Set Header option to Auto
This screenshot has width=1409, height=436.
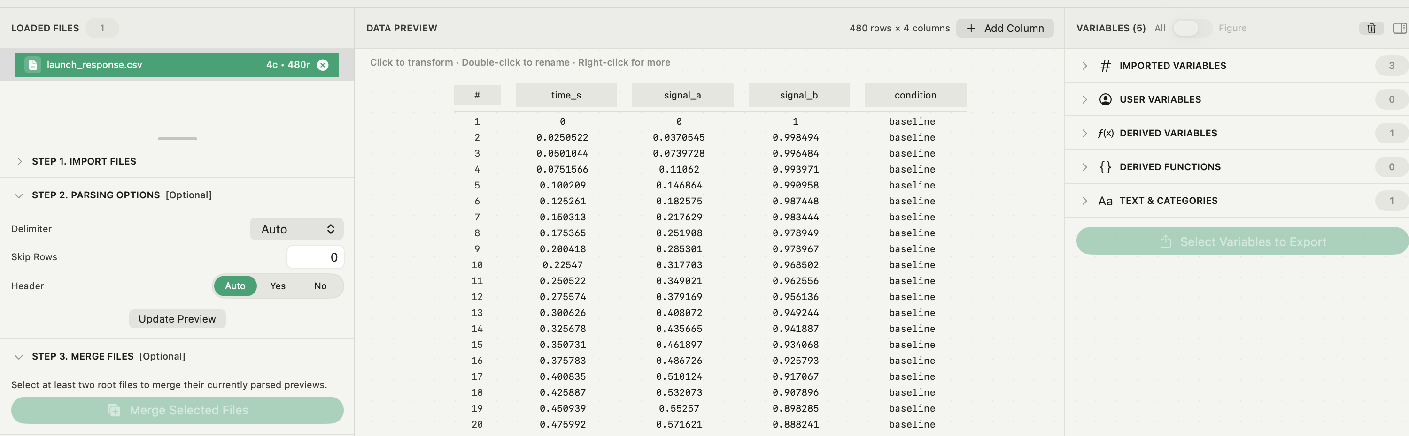coord(235,286)
